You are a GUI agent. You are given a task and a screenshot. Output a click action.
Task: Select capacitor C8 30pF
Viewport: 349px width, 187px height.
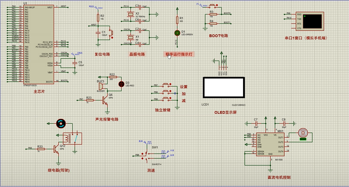tap(284, 123)
